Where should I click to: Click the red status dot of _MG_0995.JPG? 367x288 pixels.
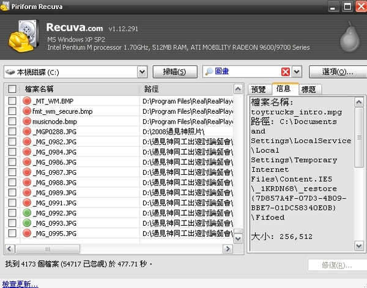click(x=27, y=233)
